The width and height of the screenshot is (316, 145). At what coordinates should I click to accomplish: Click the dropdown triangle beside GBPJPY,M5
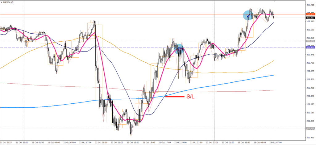coord(2,2)
